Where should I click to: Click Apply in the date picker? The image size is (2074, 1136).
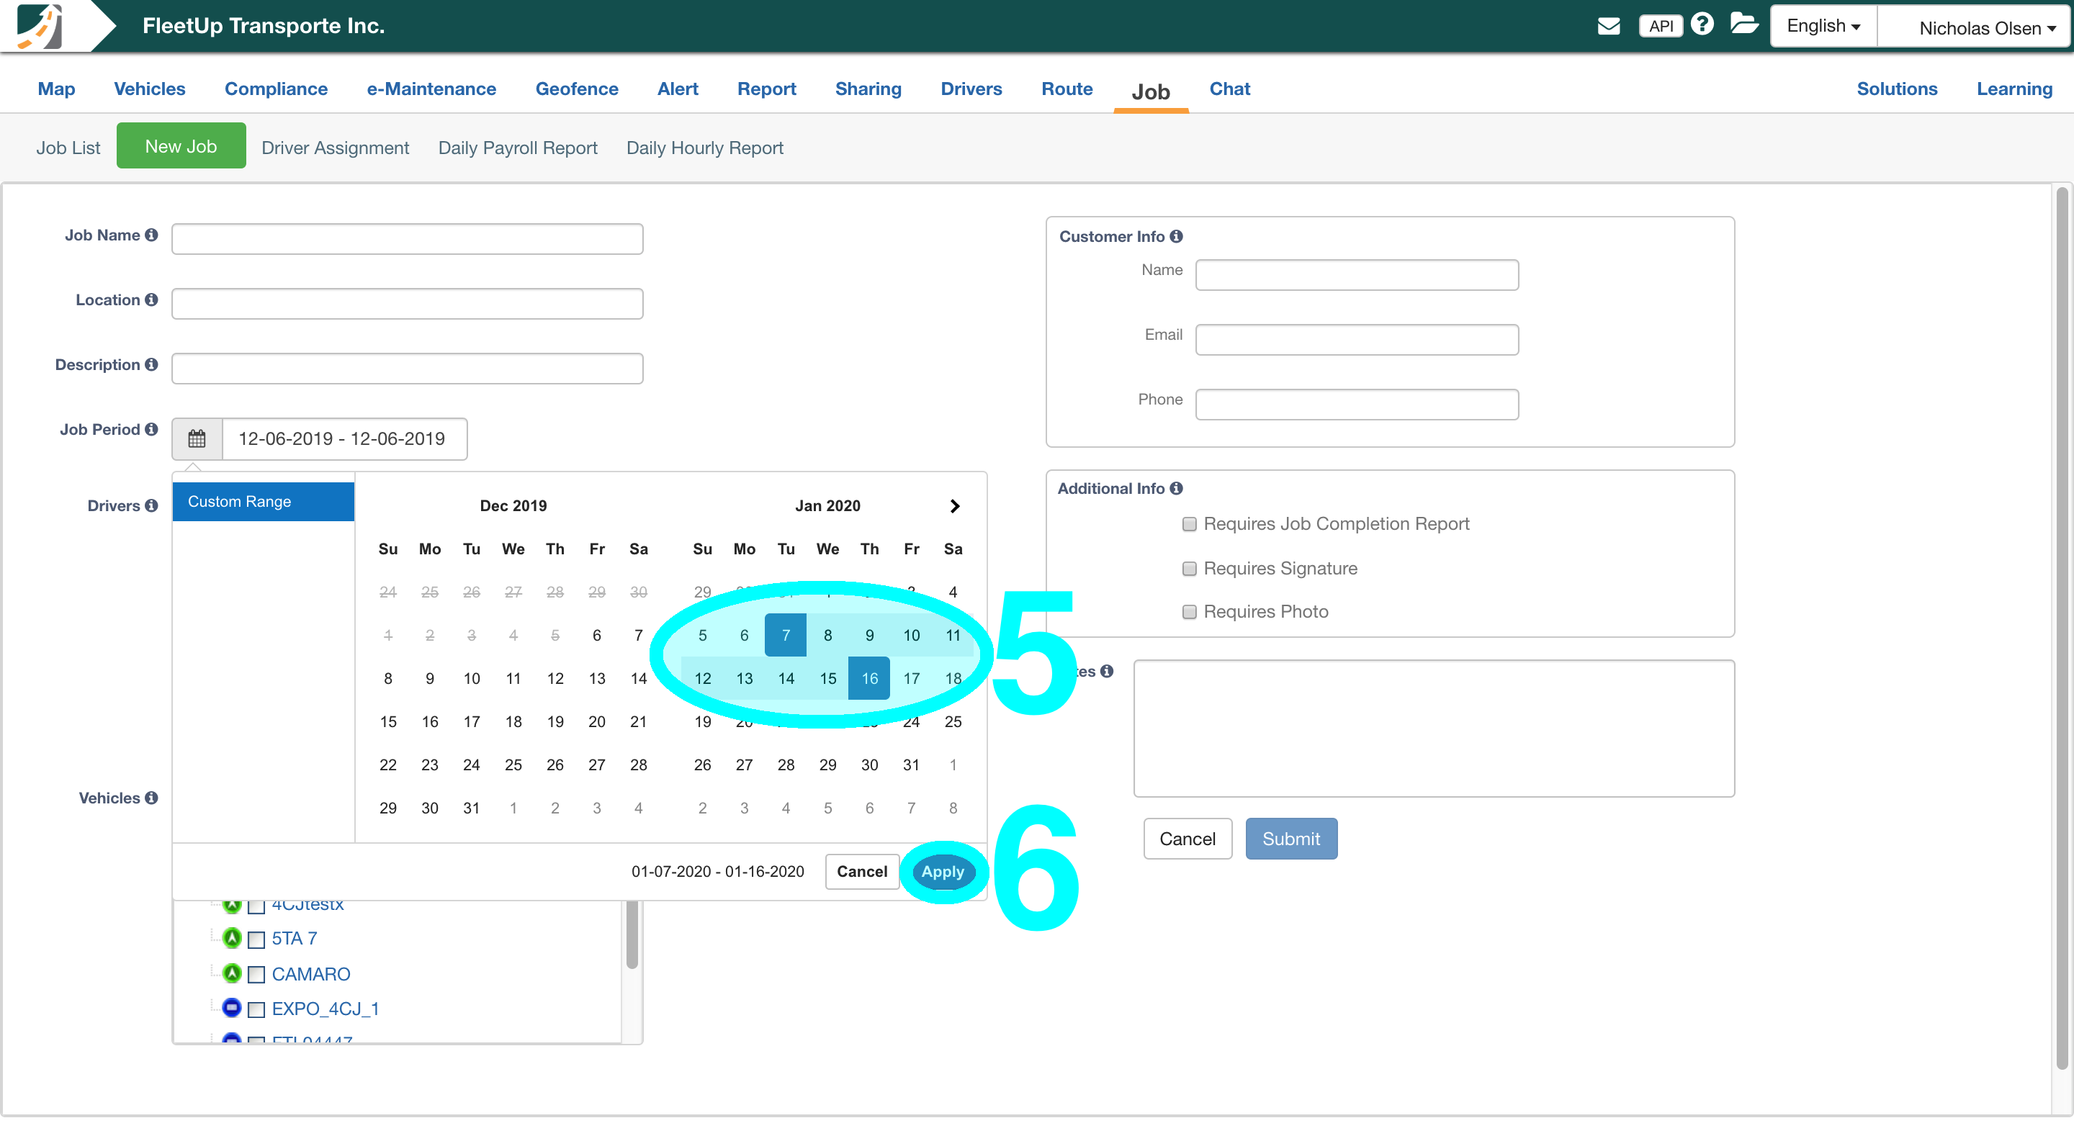tap(942, 872)
